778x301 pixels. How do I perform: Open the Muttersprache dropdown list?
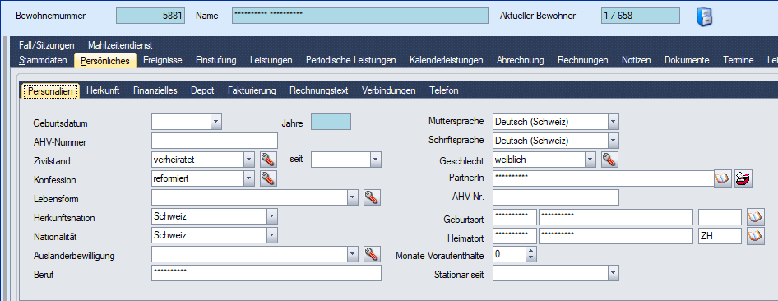coord(614,122)
